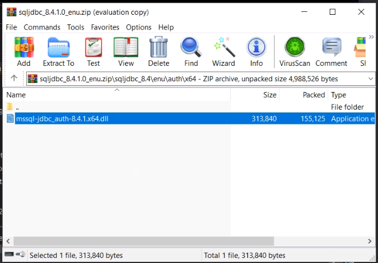Image resolution: width=378 pixels, height=263 pixels.
Task: Go up one folder level arrow
Action: click(x=14, y=78)
